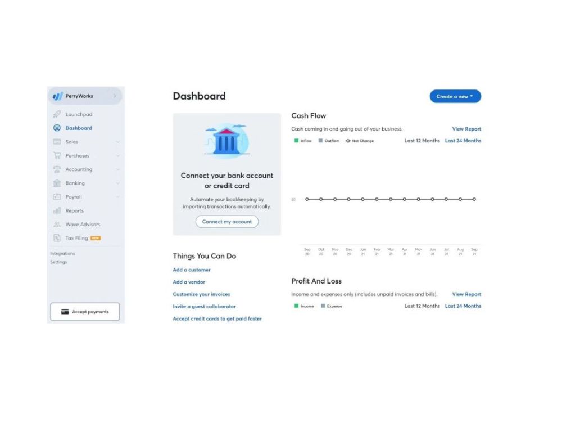Open Settings in the sidebar
The image size is (562, 422).
(x=58, y=262)
